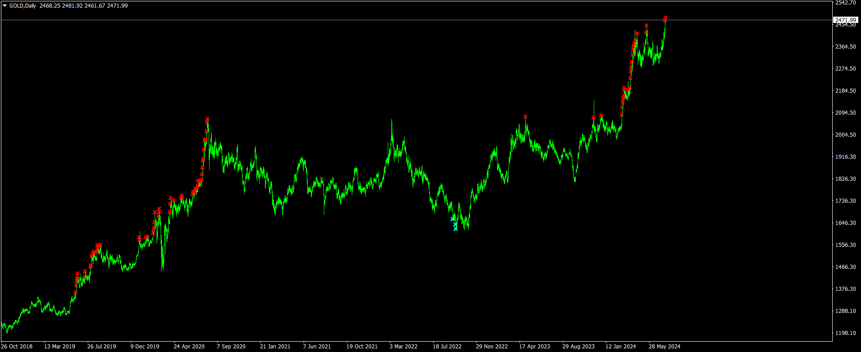Click the 19 Oct 2021 date label

click(362, 347)
